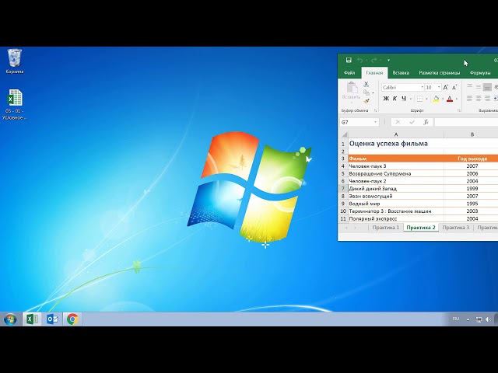Image resolution: width=498 pixels, height=373 pixels.
Task: Toggle center text horizontally
Action: (479, 99)
